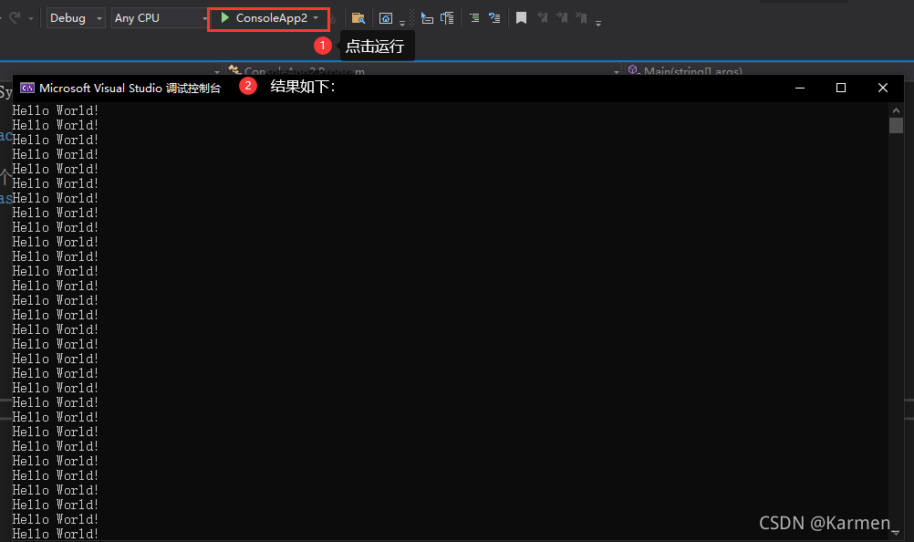Click the console scrollbar up arrow

(896, 110)
